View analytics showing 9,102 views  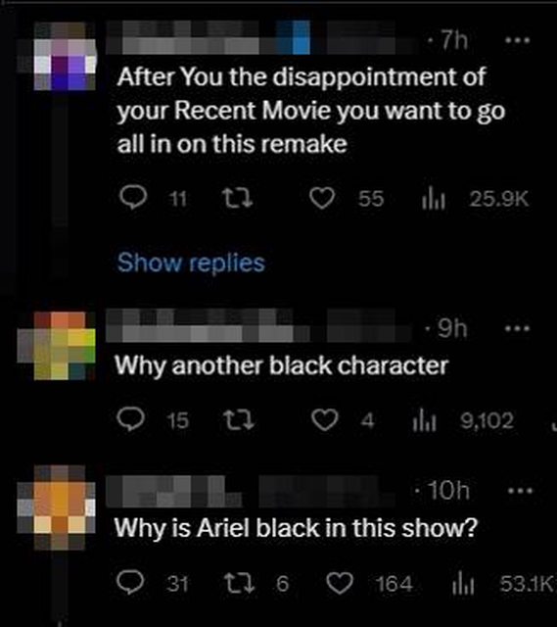click(424, 420)
